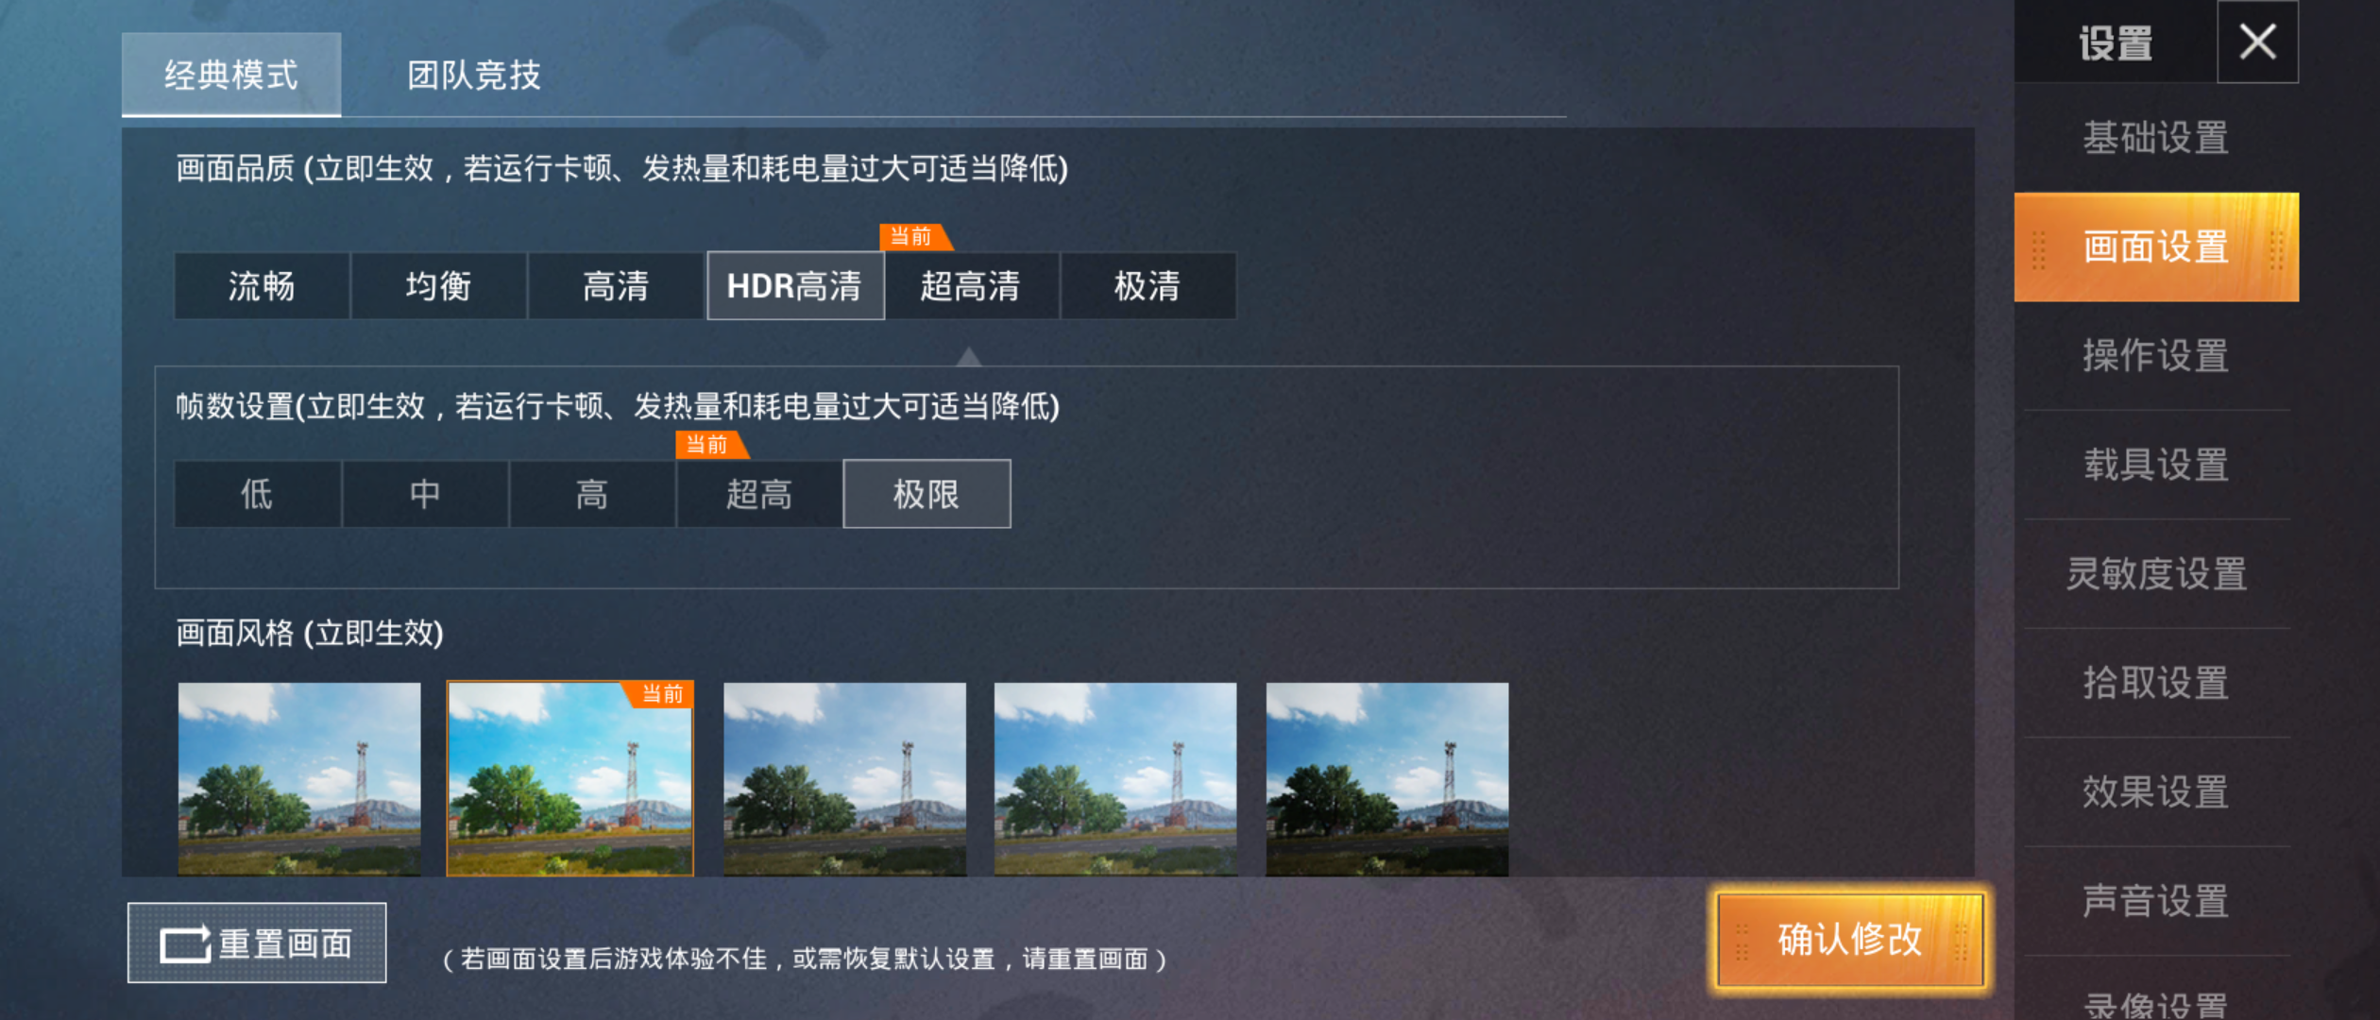Select the fifth darkest style thumbnail
2380x1020 pixels.
coord(1387,779)
